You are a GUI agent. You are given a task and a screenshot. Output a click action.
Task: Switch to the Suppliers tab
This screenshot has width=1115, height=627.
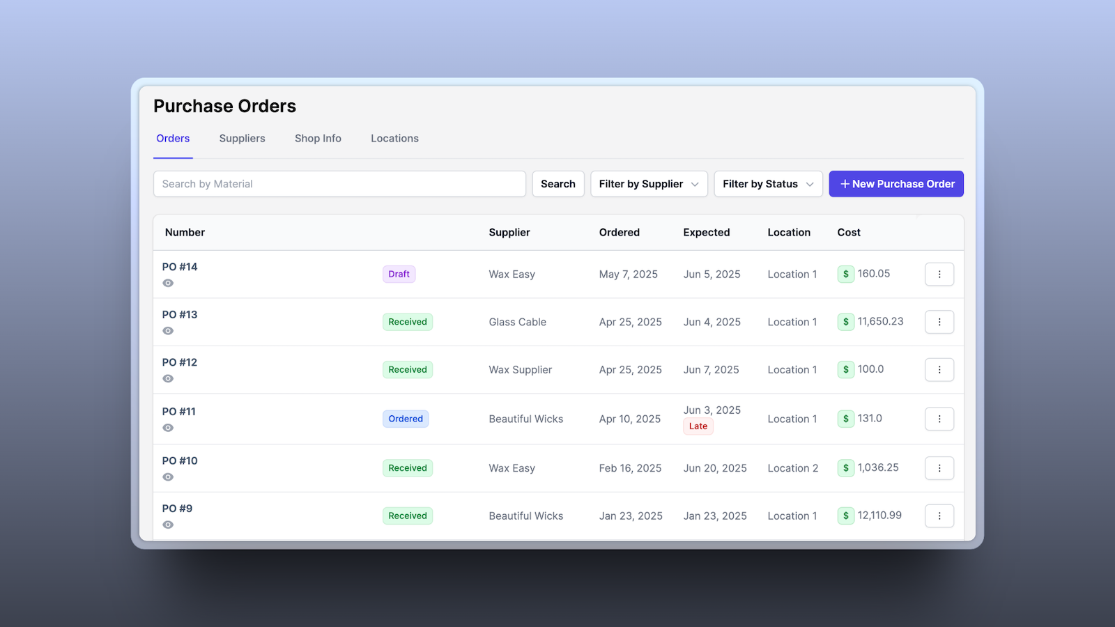point(242,139)
